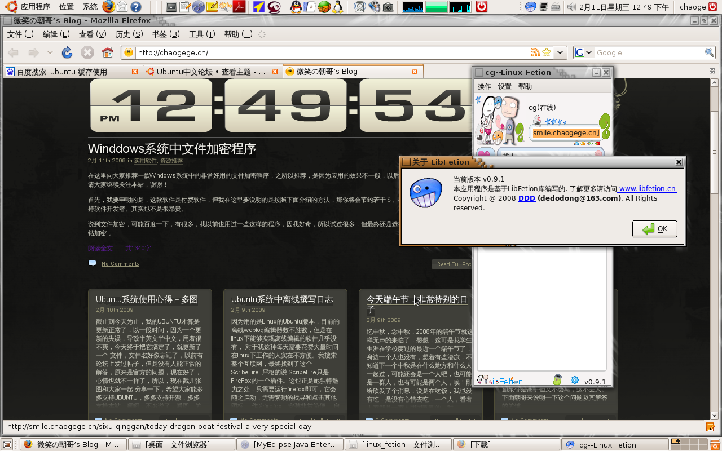Open the www.libfetion.cn link
The image size is (722, 451).
(648, 189)
